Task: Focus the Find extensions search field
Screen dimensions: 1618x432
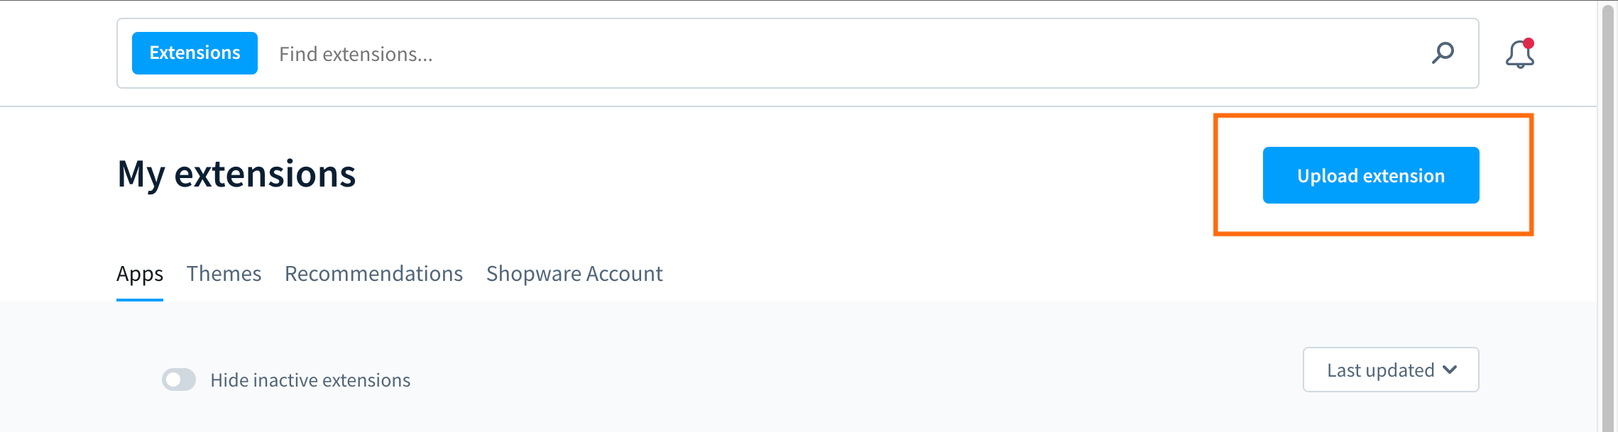Action: pos(845,54)
